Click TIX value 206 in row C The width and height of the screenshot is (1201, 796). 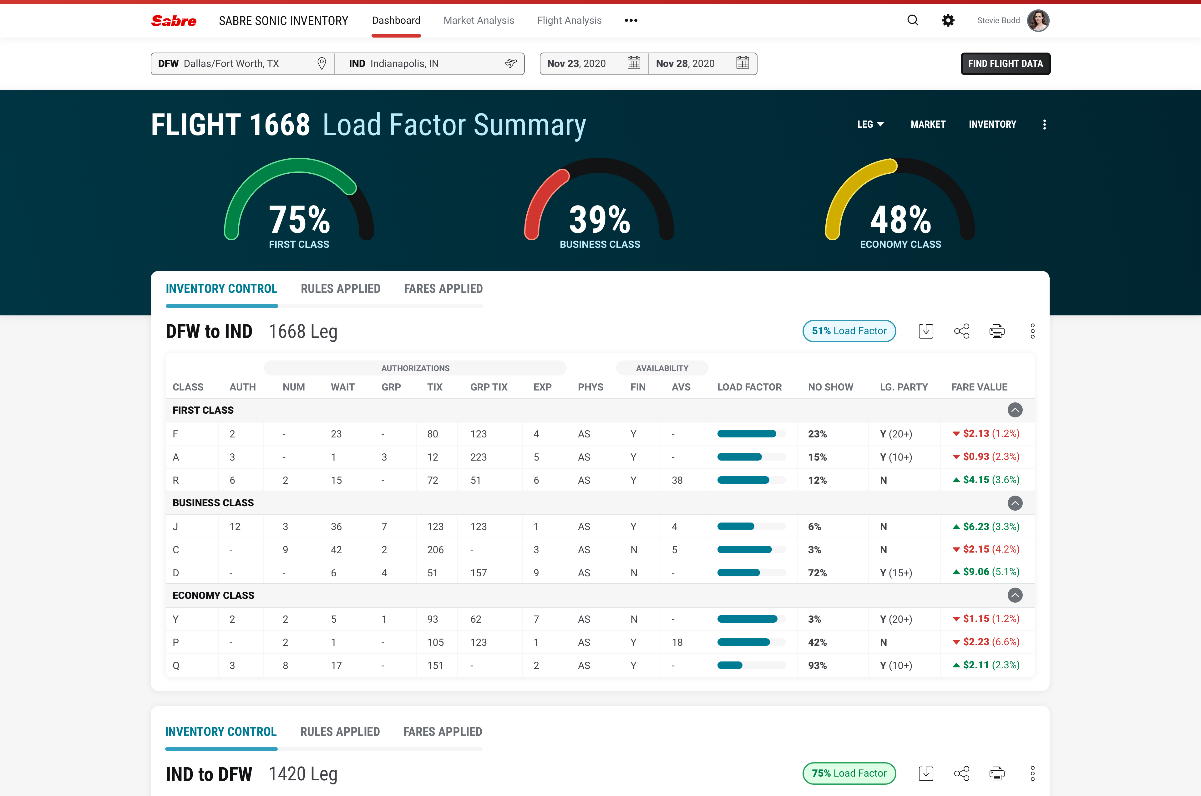click(435, 550)
